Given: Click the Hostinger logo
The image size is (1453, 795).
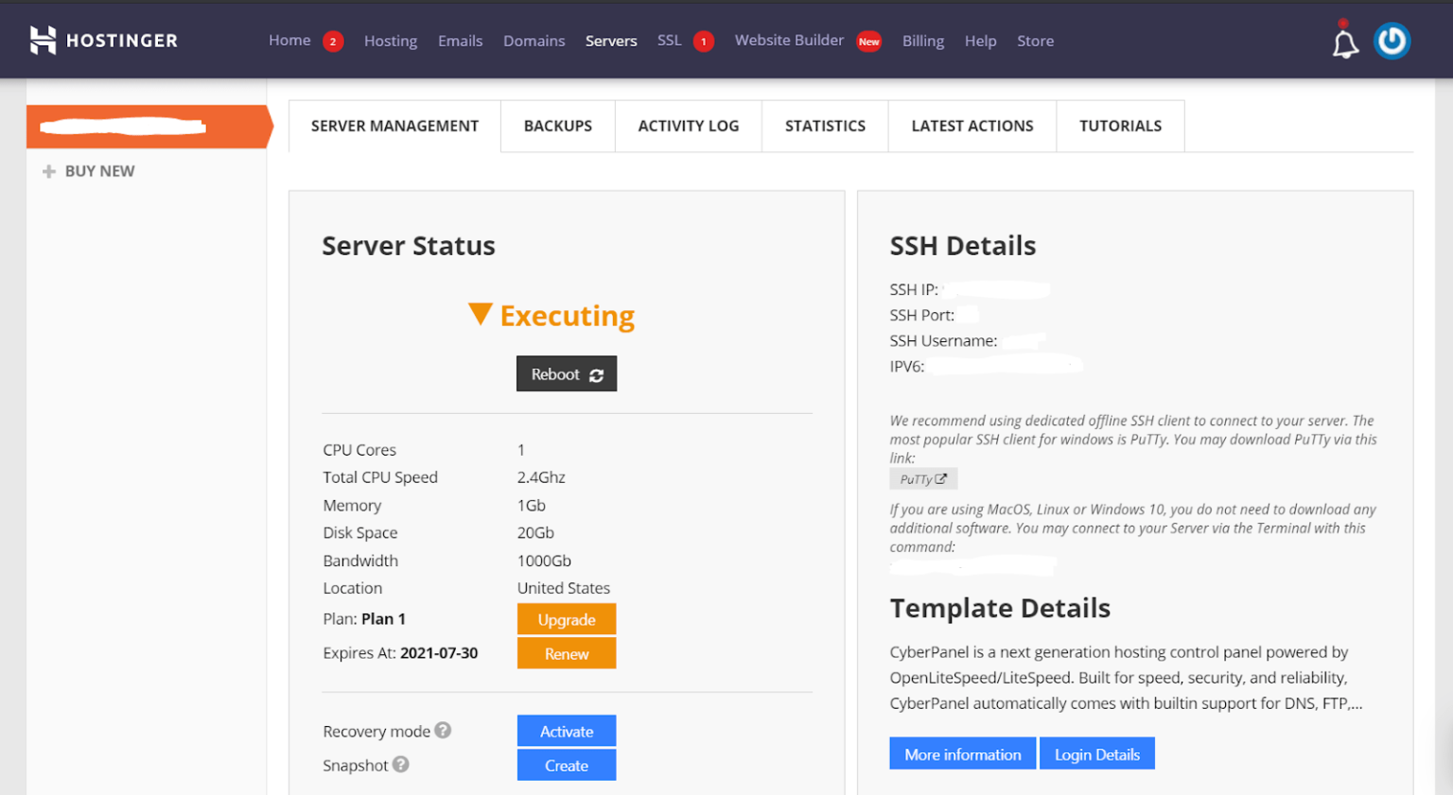Looking at the screenshot, I should point(102,40).
